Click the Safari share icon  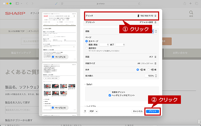pos(185,4)
